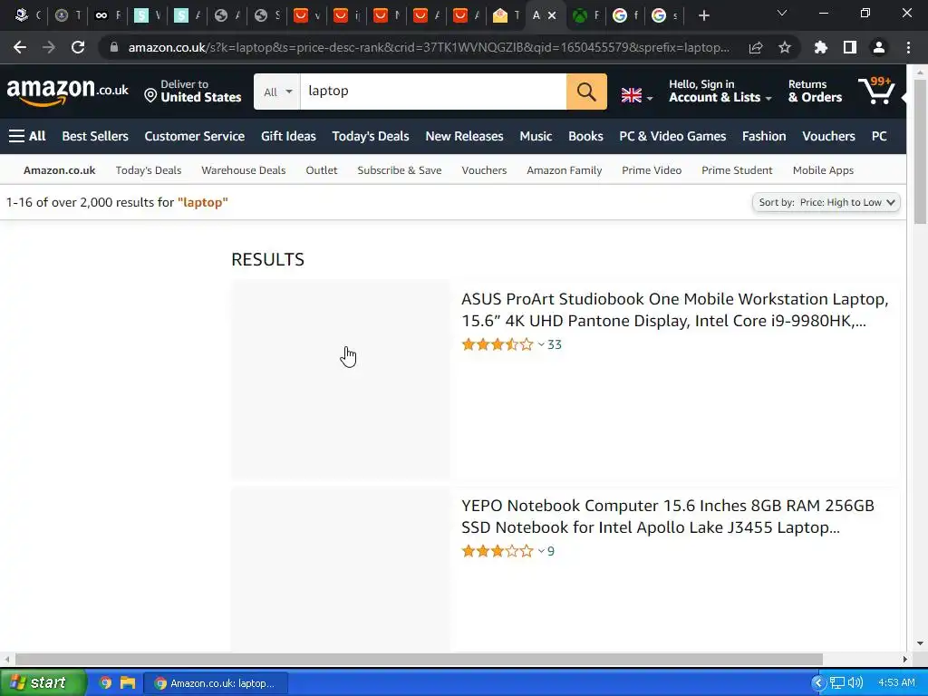This screenshot has height=696, width=928.
Task: Go to Gift Ideas
Action: coord(288,136)
